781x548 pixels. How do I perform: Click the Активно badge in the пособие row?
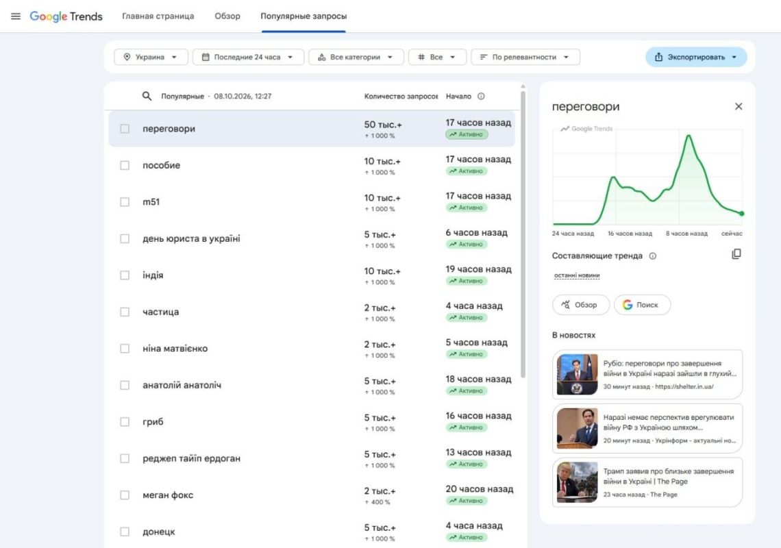[x=467, y=171]
